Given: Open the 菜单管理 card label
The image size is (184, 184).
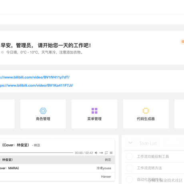Looking at the screenshot, I should click(x=94, y=119).
